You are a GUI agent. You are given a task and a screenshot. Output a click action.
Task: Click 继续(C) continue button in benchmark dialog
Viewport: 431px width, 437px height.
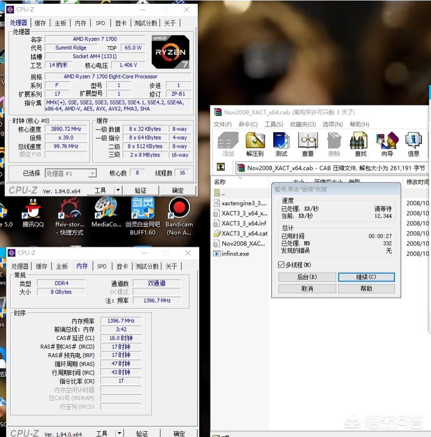click(x=366, y=277)
